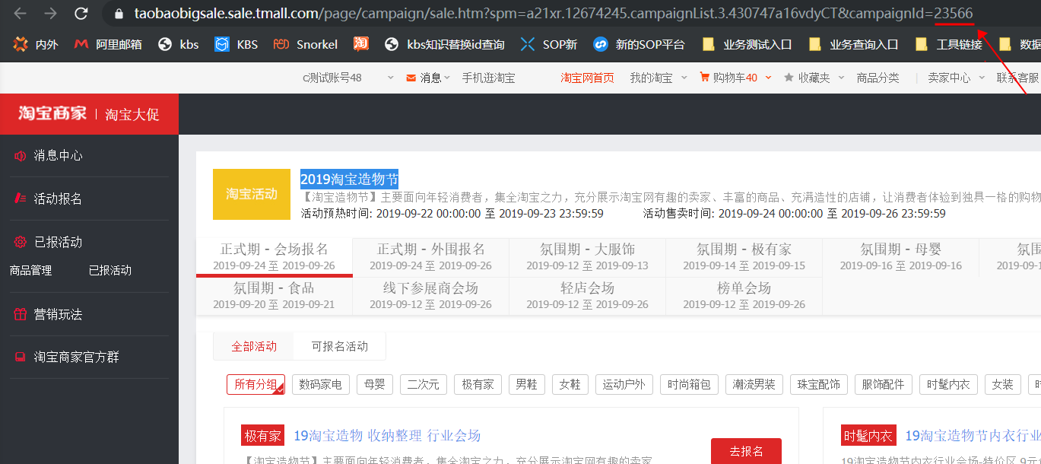
Task: Open the 淘宝网首页 link
Action: 587,78
